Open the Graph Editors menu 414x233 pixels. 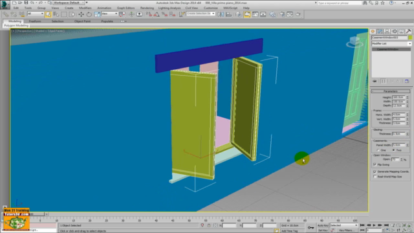coord(125,8)
